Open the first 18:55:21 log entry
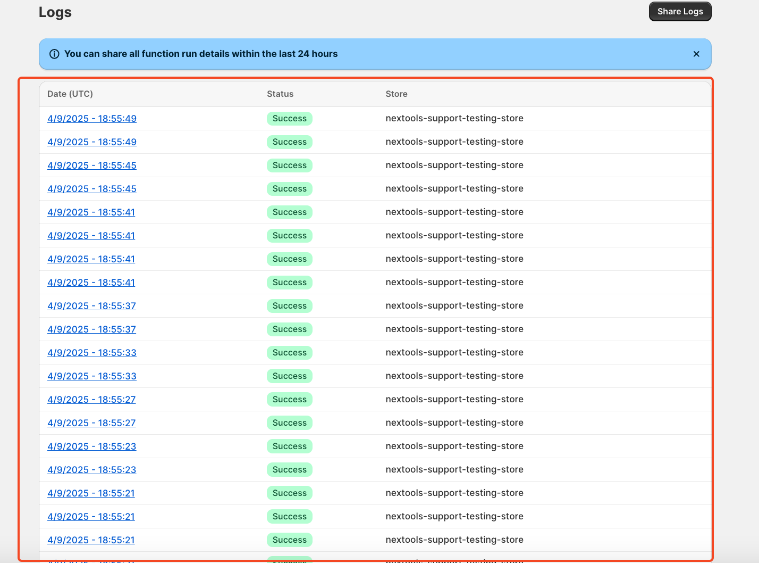Viewport: 759px width, 563px height. (x=91, y=493)
